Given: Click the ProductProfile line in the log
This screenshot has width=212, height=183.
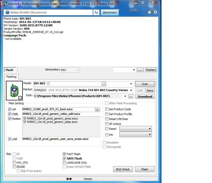Looking at the screenshot, I should click(x=33, y=32).
